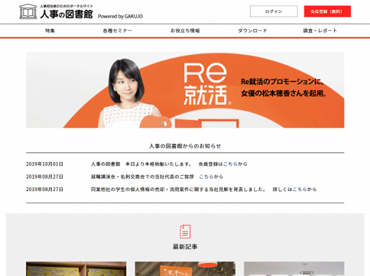
Task: Select 各種セミナー in the navigation bar
Action: [117, 30]
